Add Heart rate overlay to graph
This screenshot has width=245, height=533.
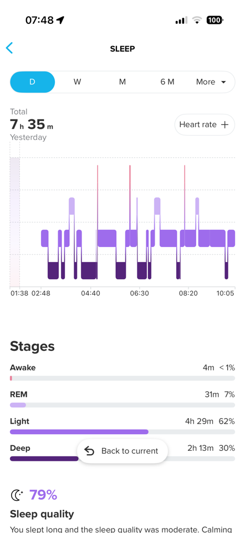pyautogui.click(x=205, y=125)
